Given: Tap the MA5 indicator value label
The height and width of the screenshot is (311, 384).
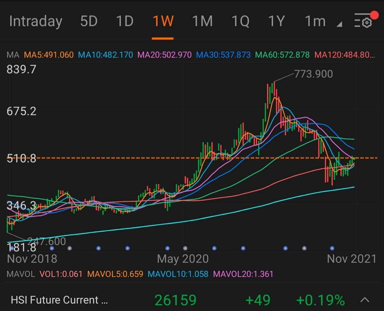Looking at the screenshot, I should click(x=49, y=55).
